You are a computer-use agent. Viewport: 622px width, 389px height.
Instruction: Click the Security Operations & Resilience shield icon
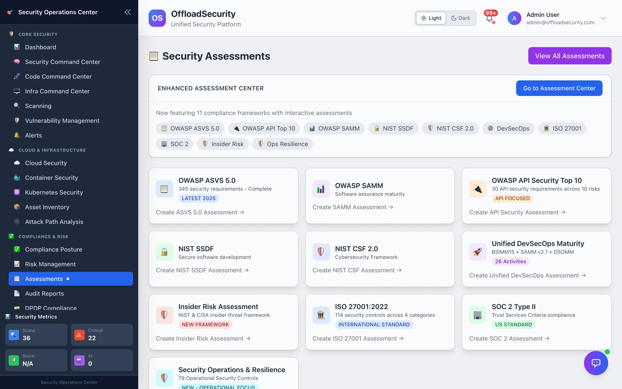[164, 378]
